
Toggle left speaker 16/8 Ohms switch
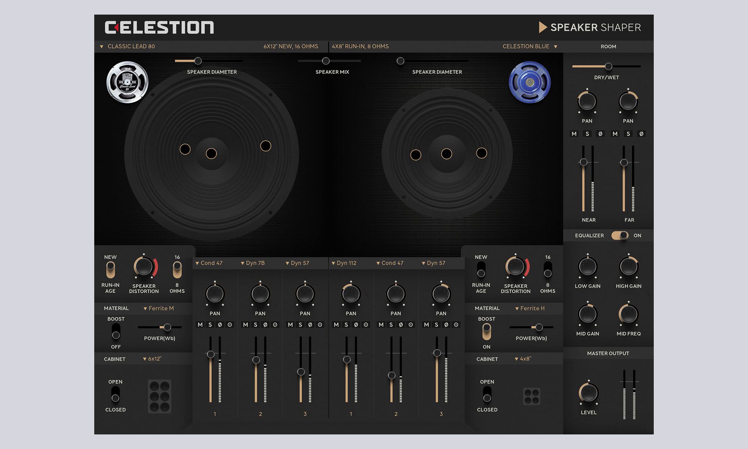coord(177,270)
